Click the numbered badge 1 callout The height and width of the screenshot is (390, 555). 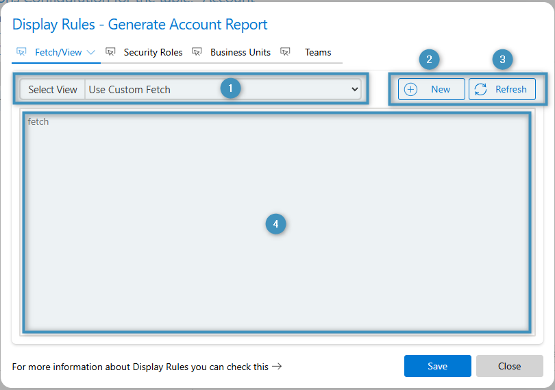pos(230,88)
